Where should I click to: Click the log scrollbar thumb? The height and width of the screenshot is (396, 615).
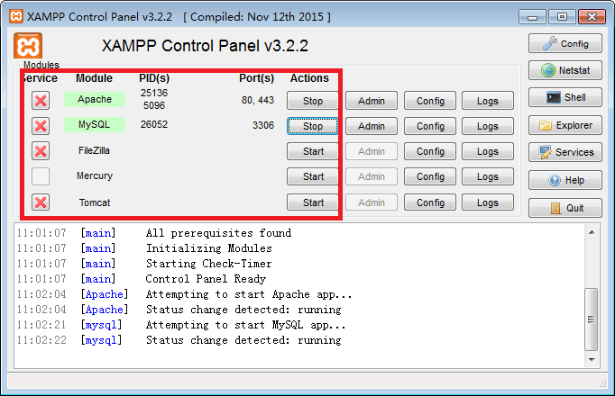point(591,319)
